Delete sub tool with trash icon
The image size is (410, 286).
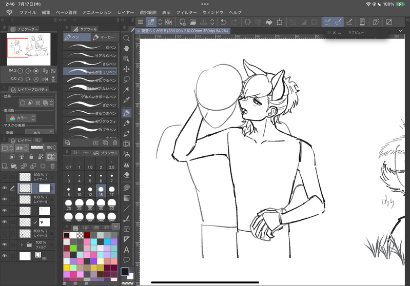point(115,142)
